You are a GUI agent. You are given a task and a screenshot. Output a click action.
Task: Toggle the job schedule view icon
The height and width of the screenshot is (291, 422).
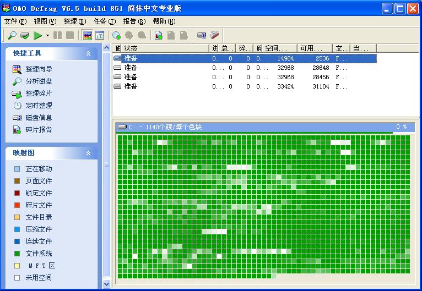[x=100, y=35]
